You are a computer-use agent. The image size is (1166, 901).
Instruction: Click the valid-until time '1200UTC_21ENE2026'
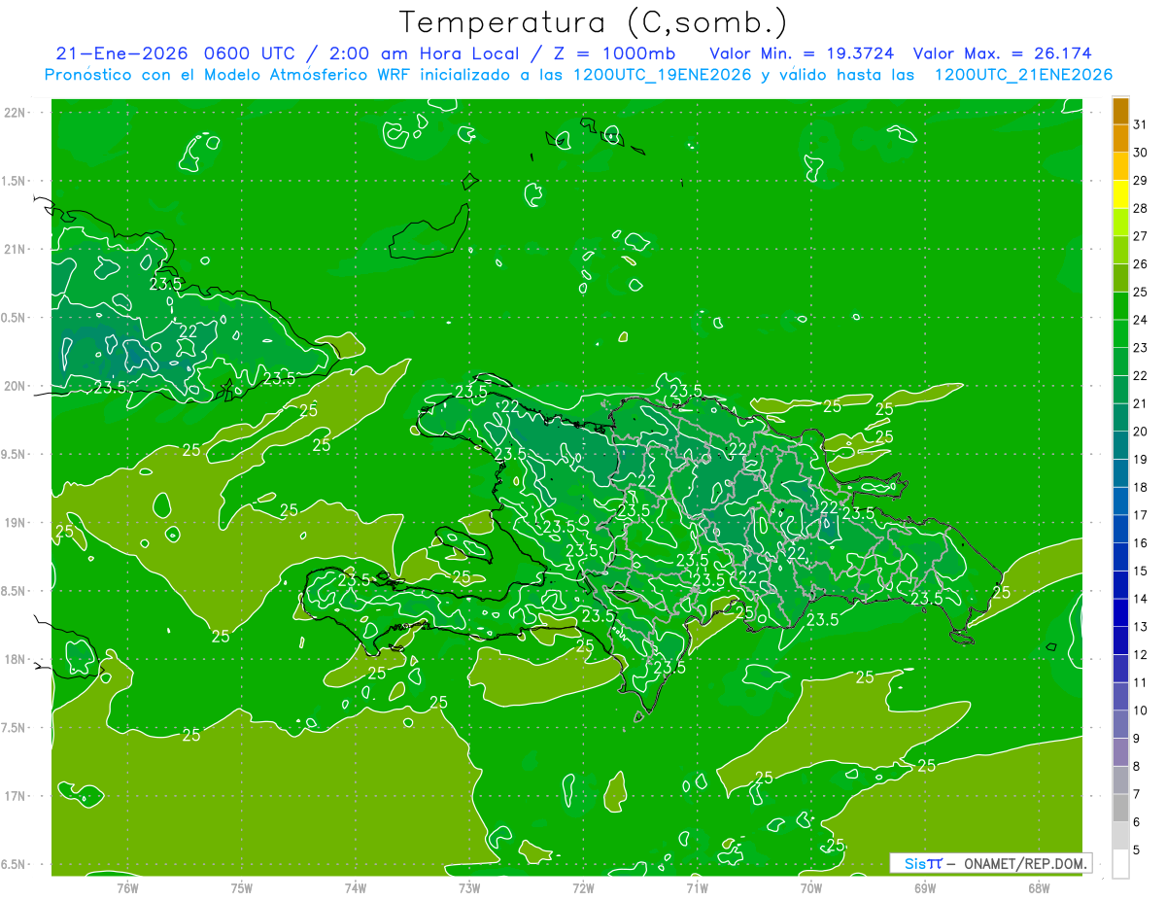click(1022, 75)
